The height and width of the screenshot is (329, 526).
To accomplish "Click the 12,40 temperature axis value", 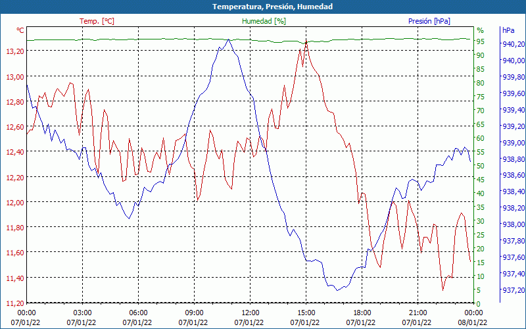I will [15, 152].
